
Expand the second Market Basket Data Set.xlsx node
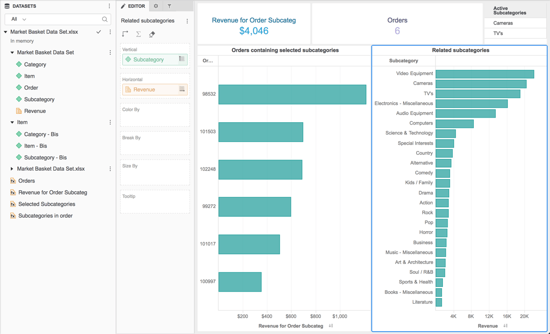click(x=12, y=168)
